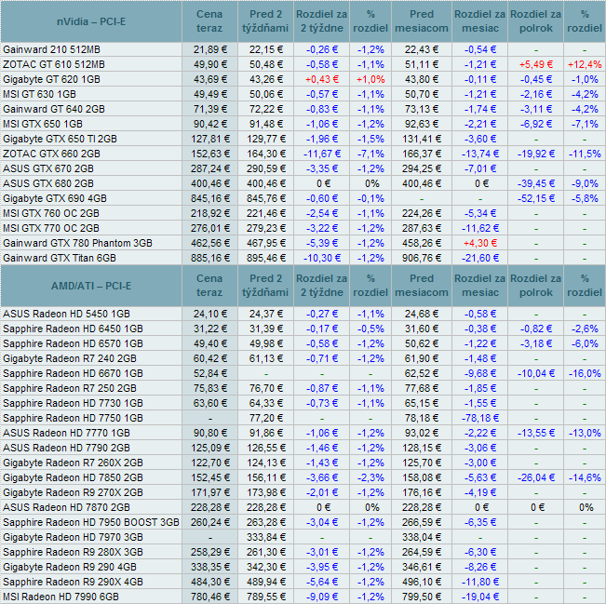This screenshot has height=604, width=606.
Task: Click the red "+12,4%" value
Action: [x=585, y=64]
